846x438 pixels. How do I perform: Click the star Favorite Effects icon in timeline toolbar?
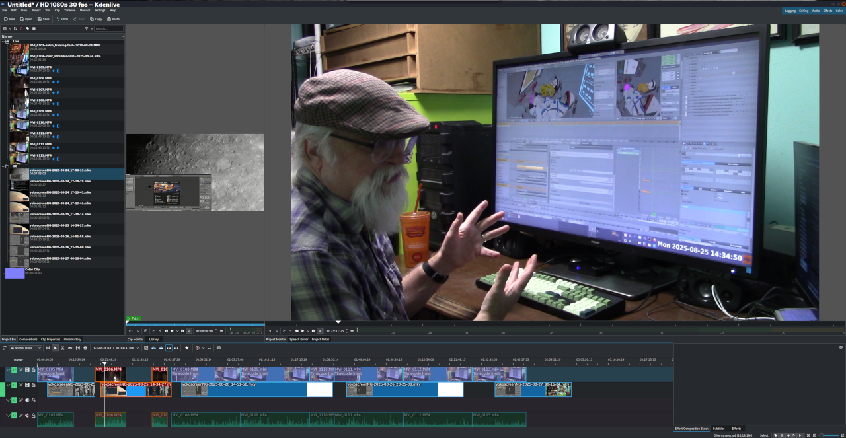click(x=186, y=347)
